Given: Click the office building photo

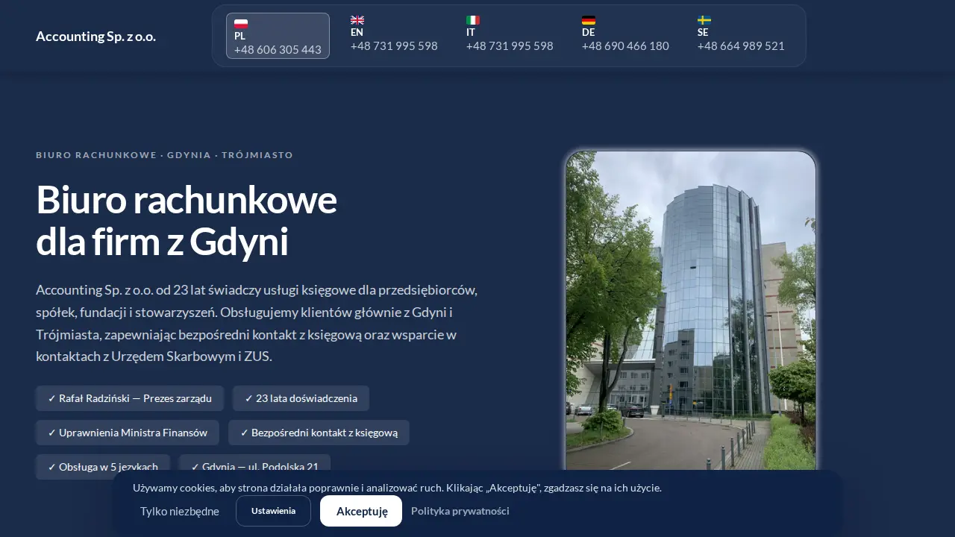Looking at the screenshot, I should pos(691,312).
